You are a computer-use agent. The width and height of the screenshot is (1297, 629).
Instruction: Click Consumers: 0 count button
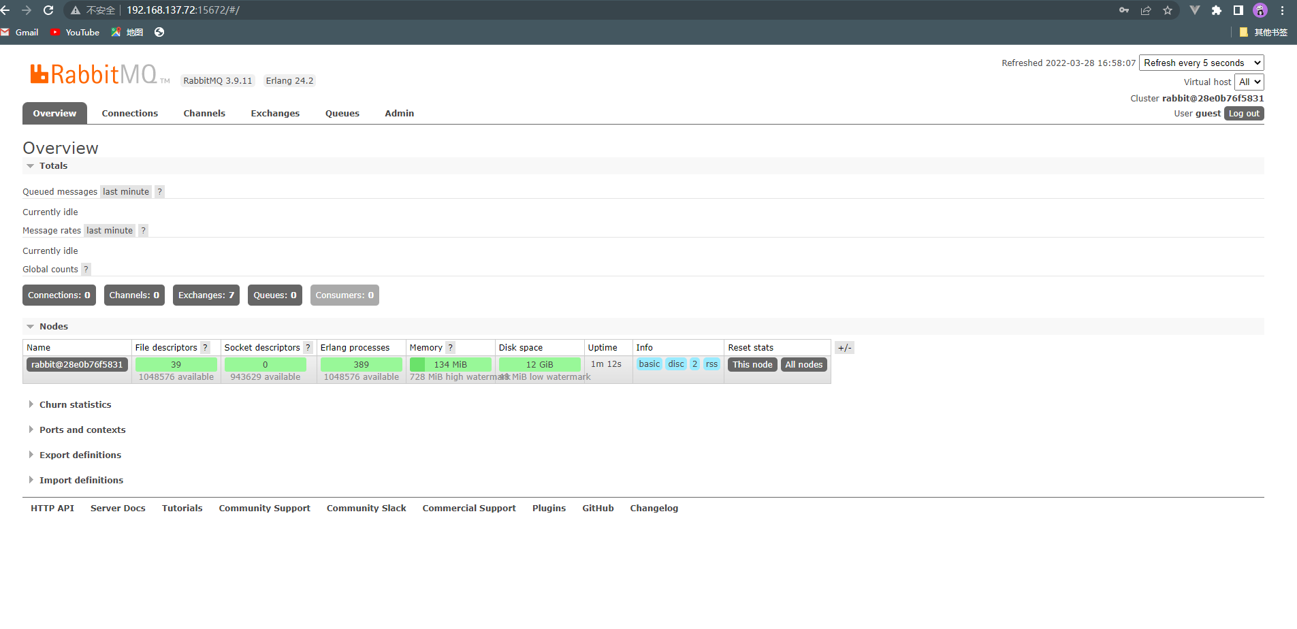tap(345, 295)
